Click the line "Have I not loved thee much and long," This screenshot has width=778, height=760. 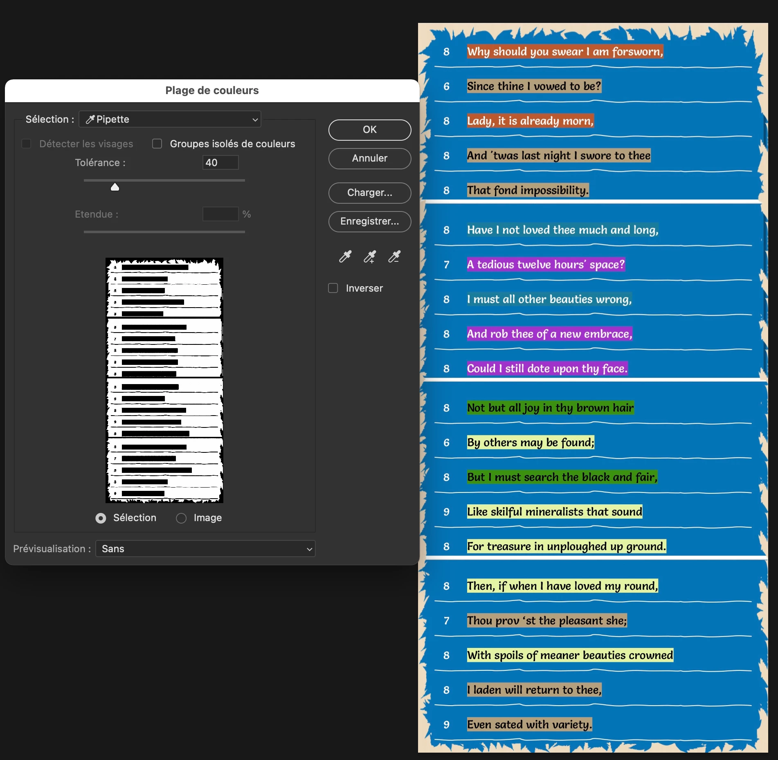click(563, 230)
